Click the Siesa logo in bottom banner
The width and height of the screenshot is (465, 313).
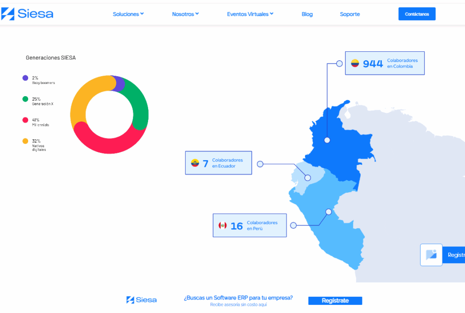[141, 300]
